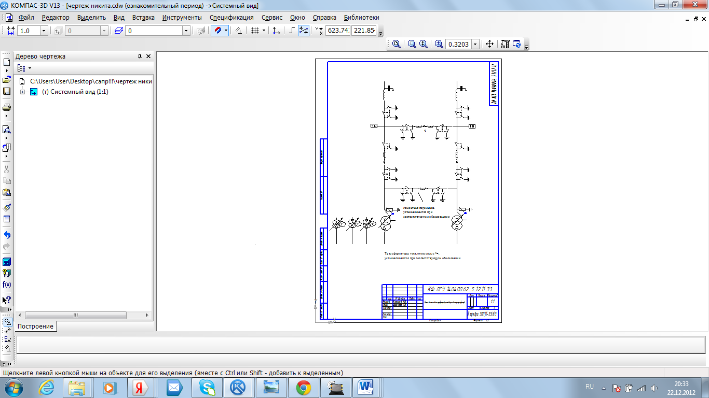Zoom to fit whole sheet icon
The height and width of the screenshot is (398, 709).
[397, 45]
